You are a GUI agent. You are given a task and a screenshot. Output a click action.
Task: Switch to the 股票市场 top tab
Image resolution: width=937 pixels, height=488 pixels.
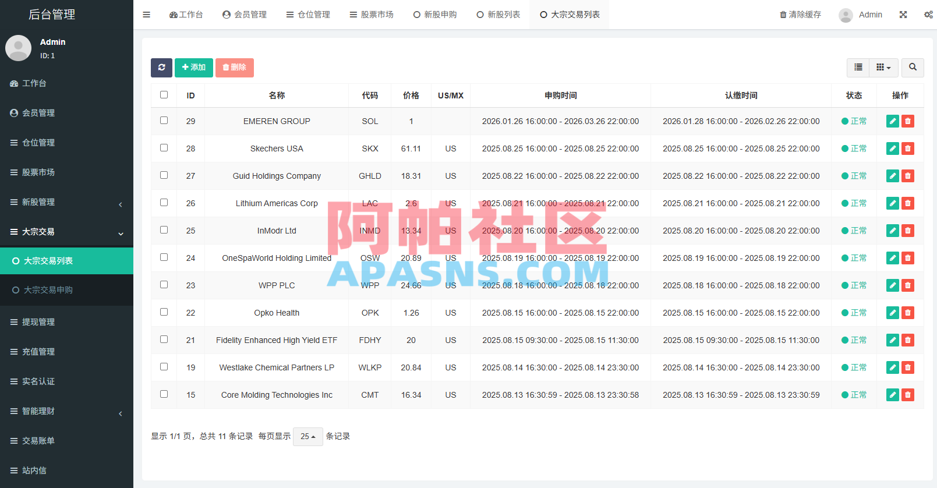pyautogui.click(x=372, y=15)
